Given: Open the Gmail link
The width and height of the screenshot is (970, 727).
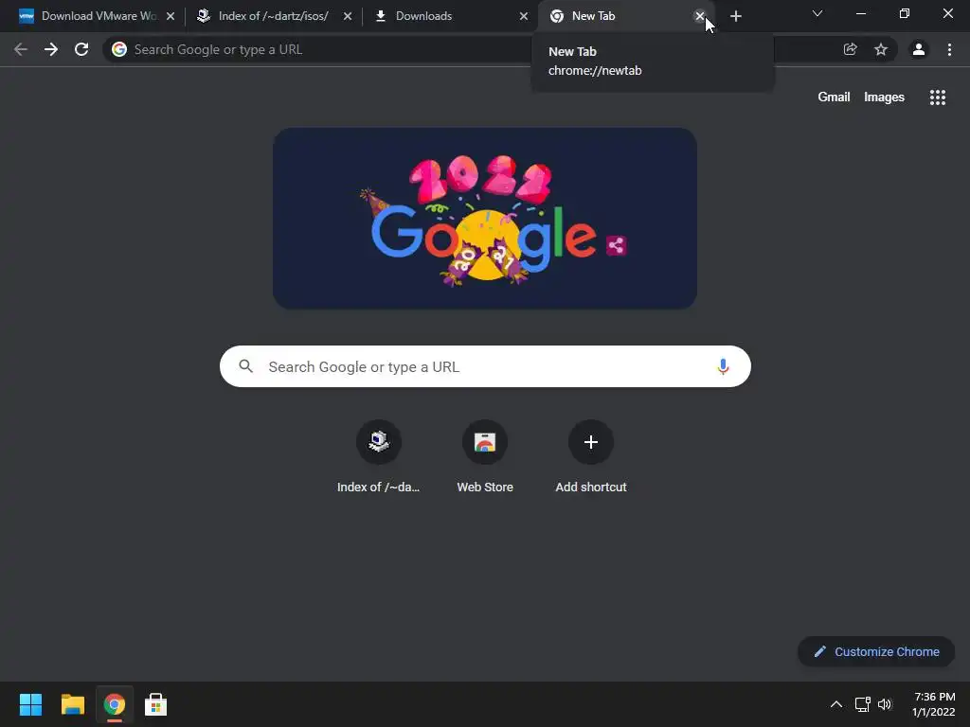Looking at the screenshot, I should (x=834, y=98).
